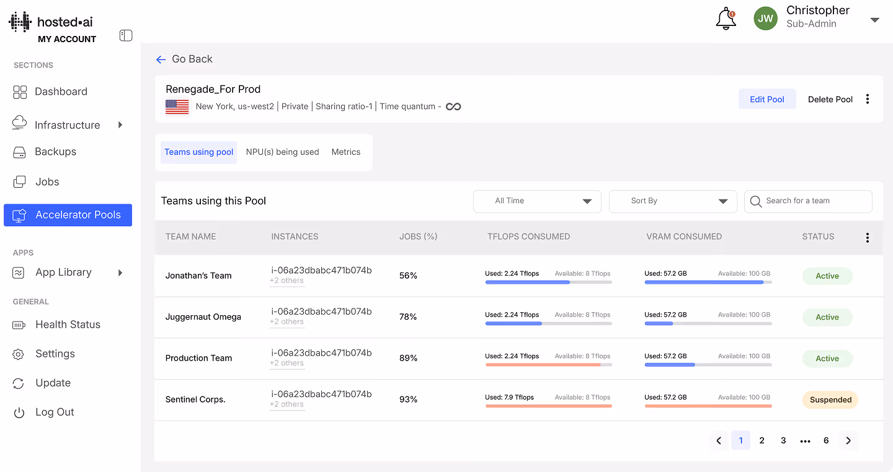Click the infinity time quantum icon

tap(453, 107)
